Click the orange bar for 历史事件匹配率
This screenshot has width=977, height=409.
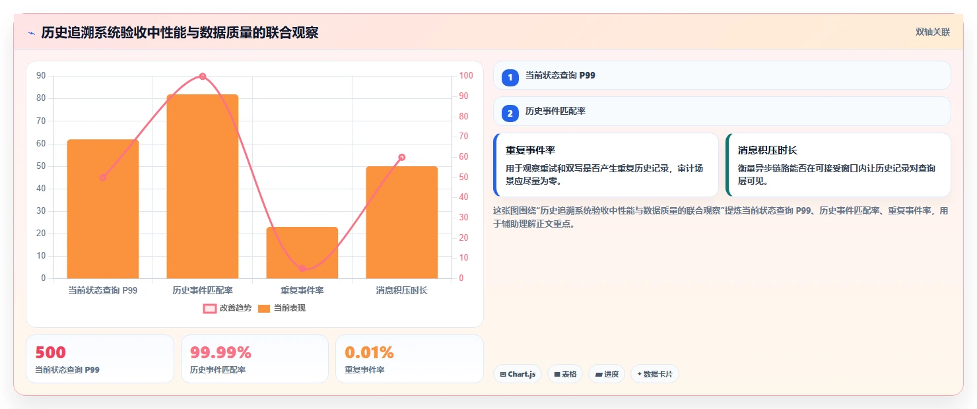pos(203,187)
